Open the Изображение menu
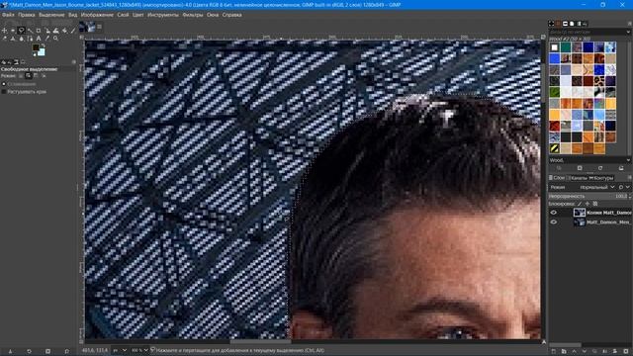The height and width of the screenshot is (356, 633). (x=97, y=15)
